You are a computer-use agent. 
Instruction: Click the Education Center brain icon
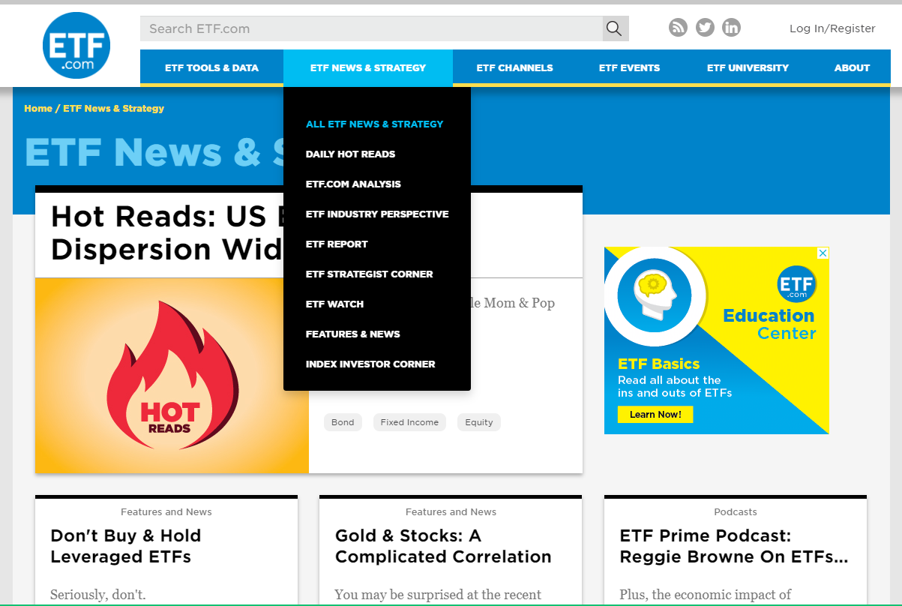(654, 296)
